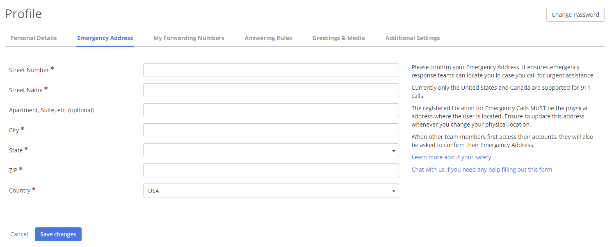The width and height of the screenshot is (614, 247).
Task: Click the Save changes button
Action: pyautogui.click(x=58, y=234)
